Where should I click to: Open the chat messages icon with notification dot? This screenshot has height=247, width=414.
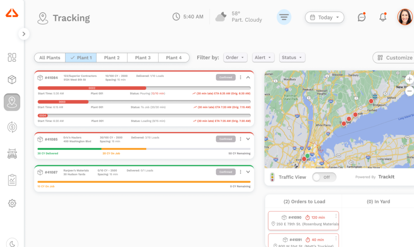[x=361, y=17]
